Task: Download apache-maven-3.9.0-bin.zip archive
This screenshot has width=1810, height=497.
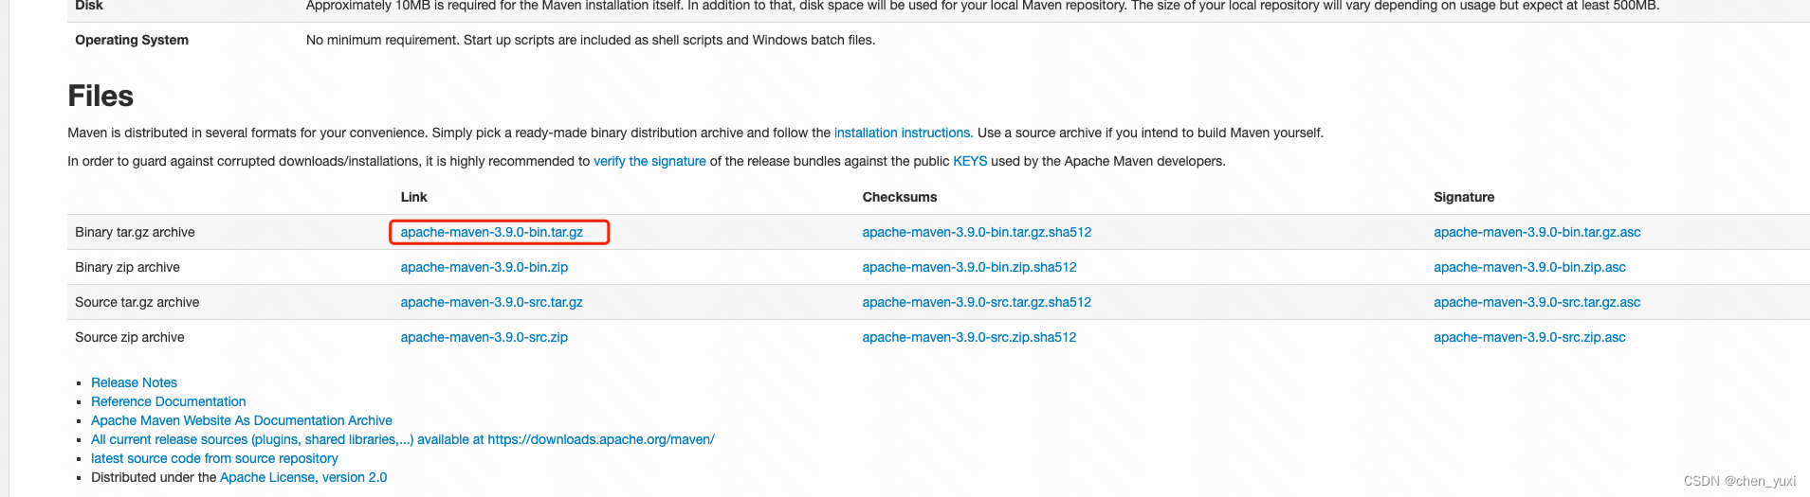Action: (x=484, y=267)
